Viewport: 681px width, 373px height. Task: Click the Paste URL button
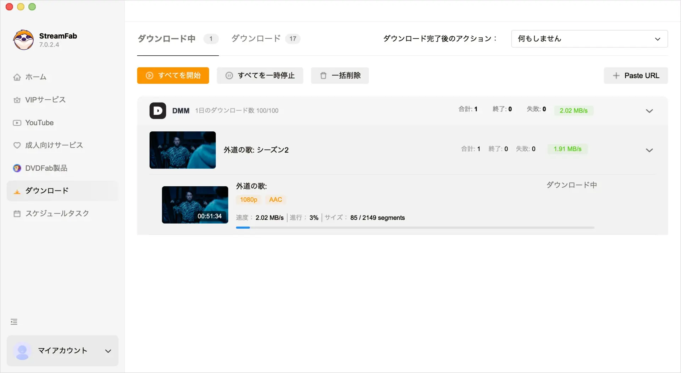tap(636, 76)
